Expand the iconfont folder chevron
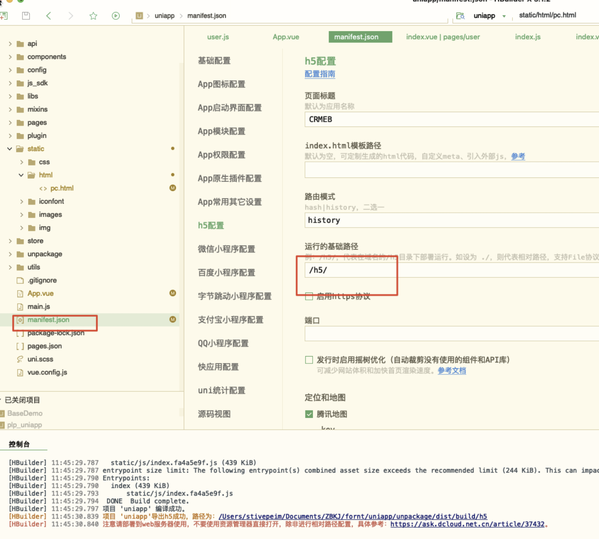Screen dimensions: 599x539 pos(21,201)
